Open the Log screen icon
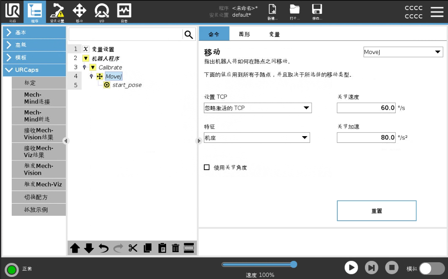448x279 pixels. pyautogui.click(x=124, y=12)
